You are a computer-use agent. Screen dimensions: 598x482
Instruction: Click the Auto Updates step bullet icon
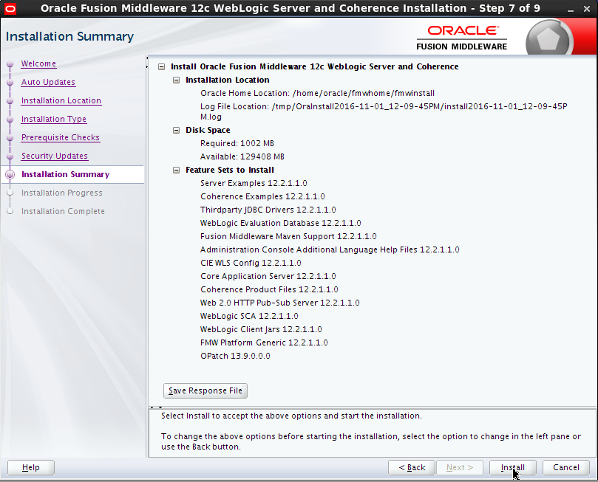click(10, 82)
